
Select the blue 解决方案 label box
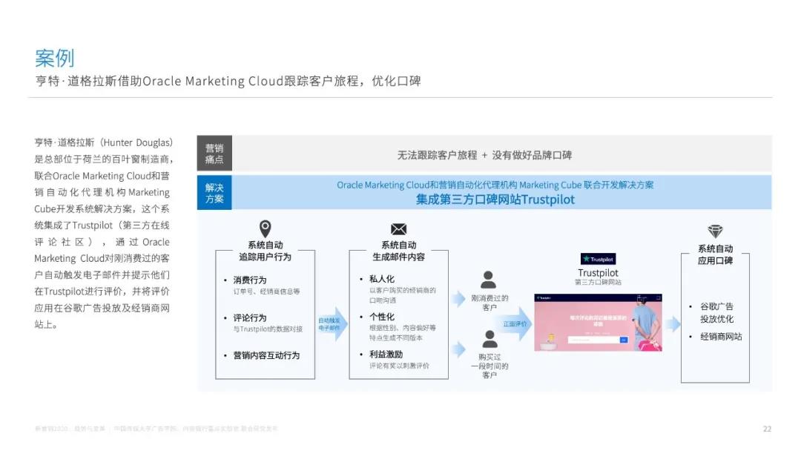click(214, 193)
